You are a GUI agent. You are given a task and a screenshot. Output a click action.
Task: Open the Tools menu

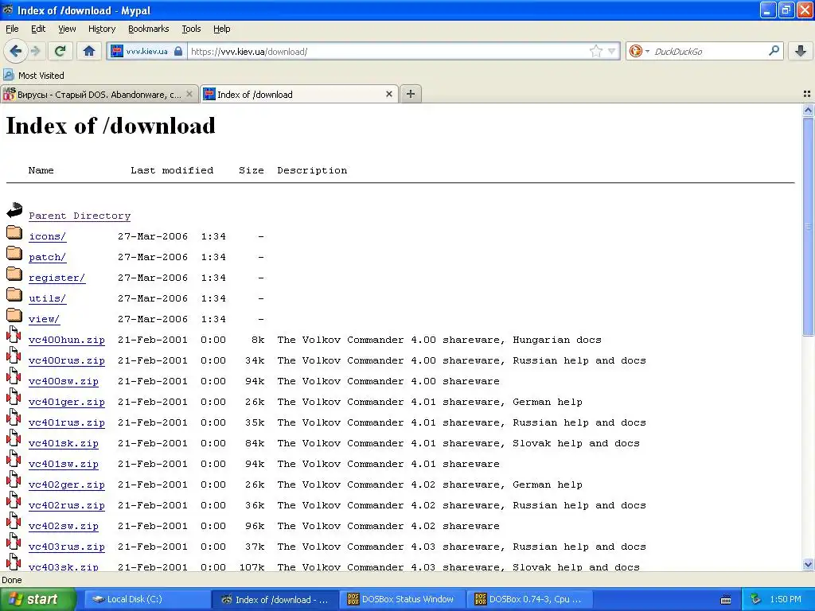[191, 29]
